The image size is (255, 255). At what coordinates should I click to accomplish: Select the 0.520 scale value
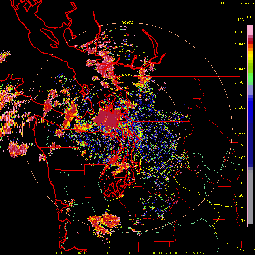coord(240,145)
